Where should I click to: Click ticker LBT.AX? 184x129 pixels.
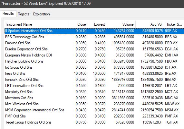(x=171, y=86)
